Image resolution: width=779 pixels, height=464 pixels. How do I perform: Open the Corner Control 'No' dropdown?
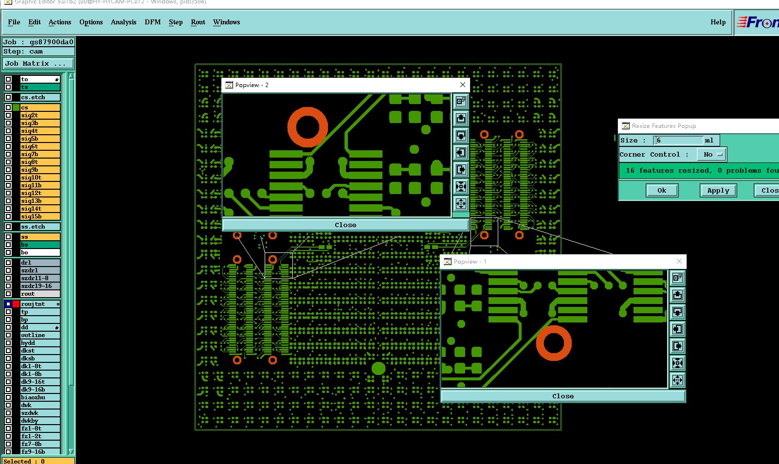(x=712, y=155)
